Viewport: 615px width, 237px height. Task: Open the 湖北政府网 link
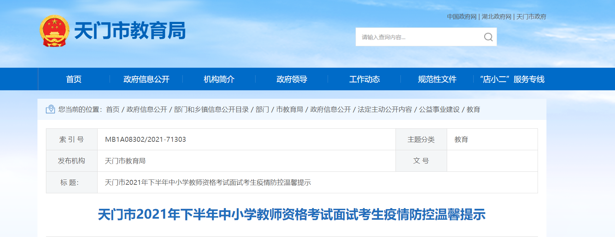coord(496,17)
